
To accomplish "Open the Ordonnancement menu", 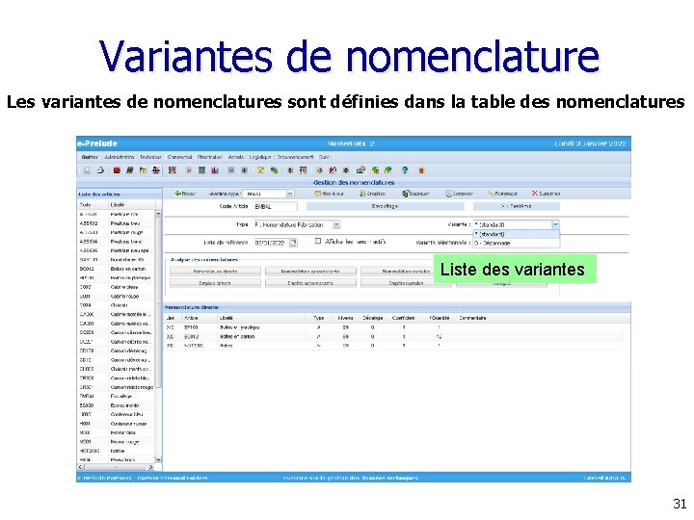I will tap(295, 157).
